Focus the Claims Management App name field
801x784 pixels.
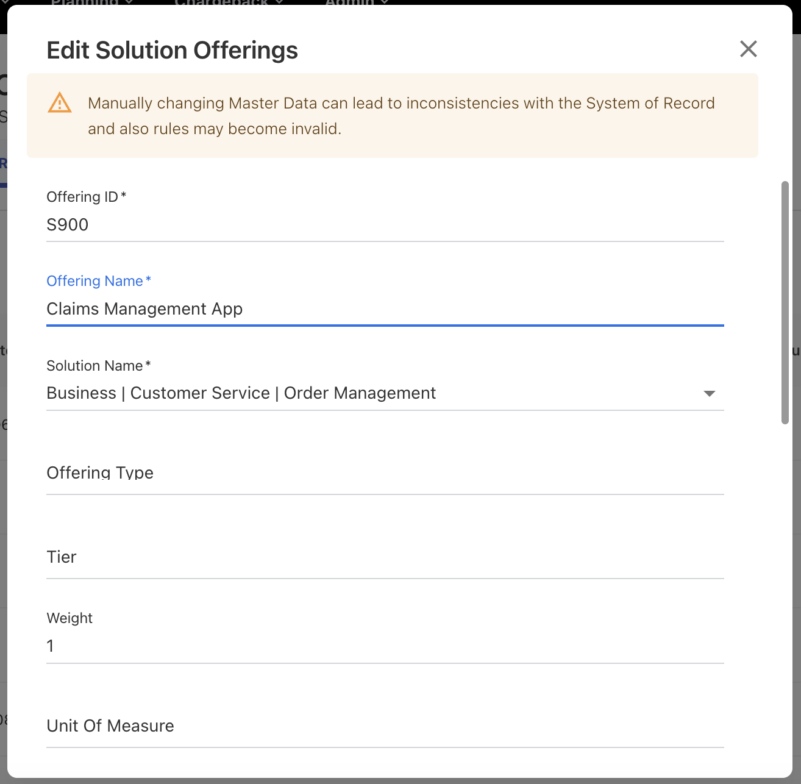coord(384,309)
